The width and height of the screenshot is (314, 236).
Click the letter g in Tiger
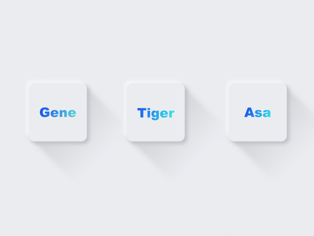155,115
